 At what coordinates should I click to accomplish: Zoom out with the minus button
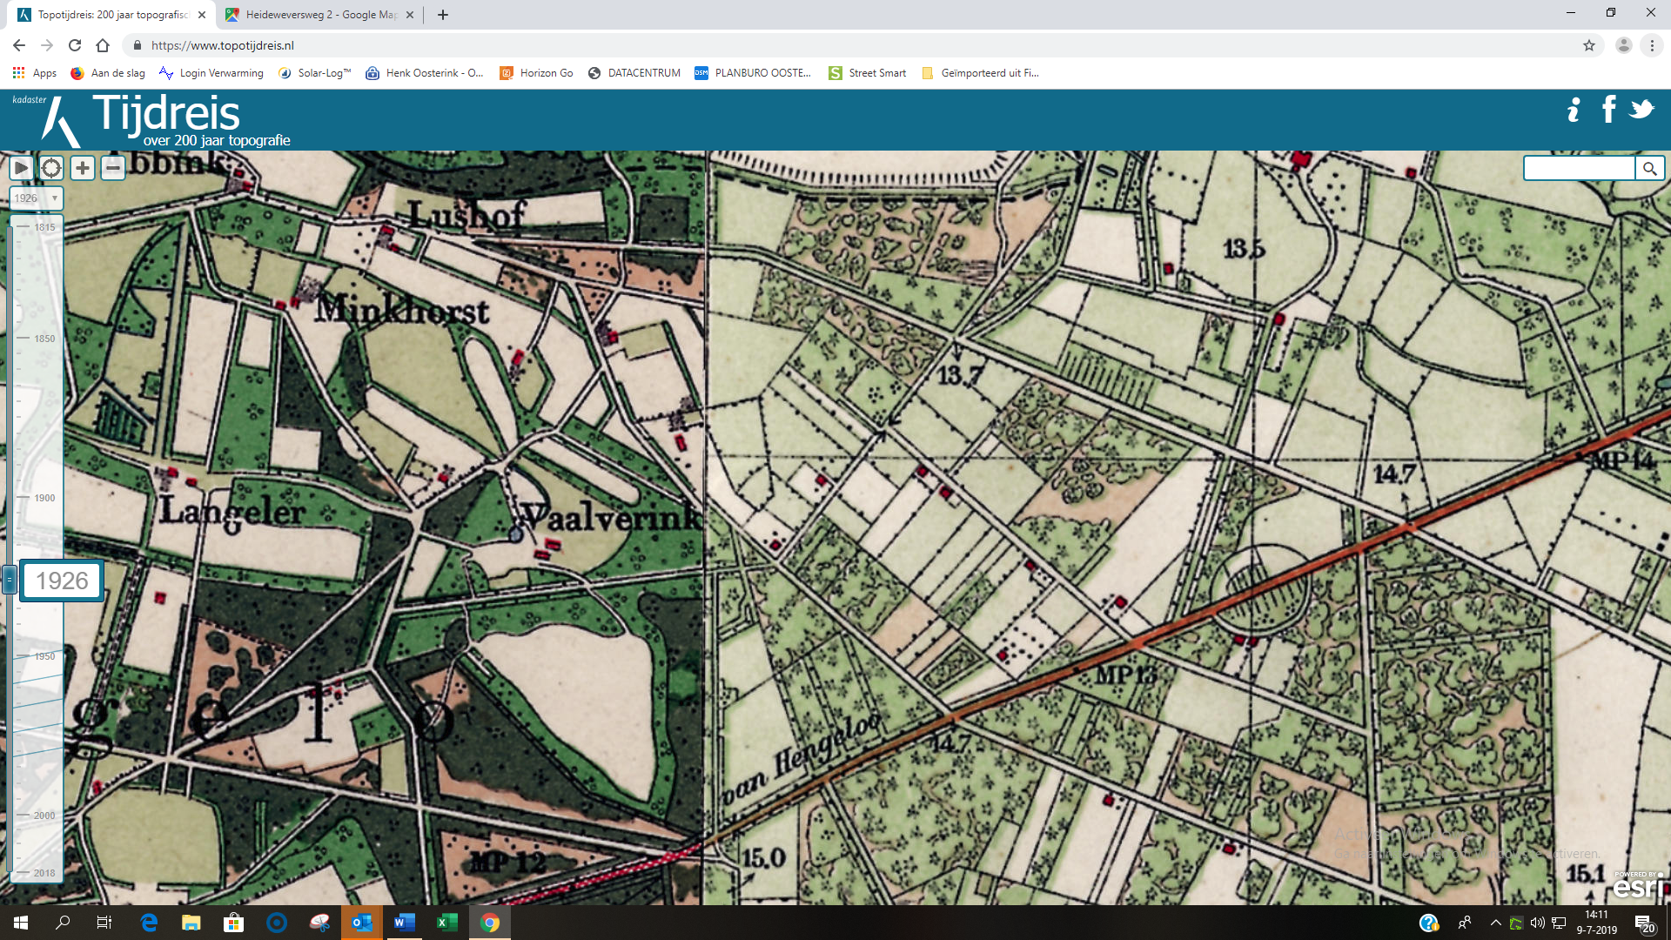pos(113,168)
